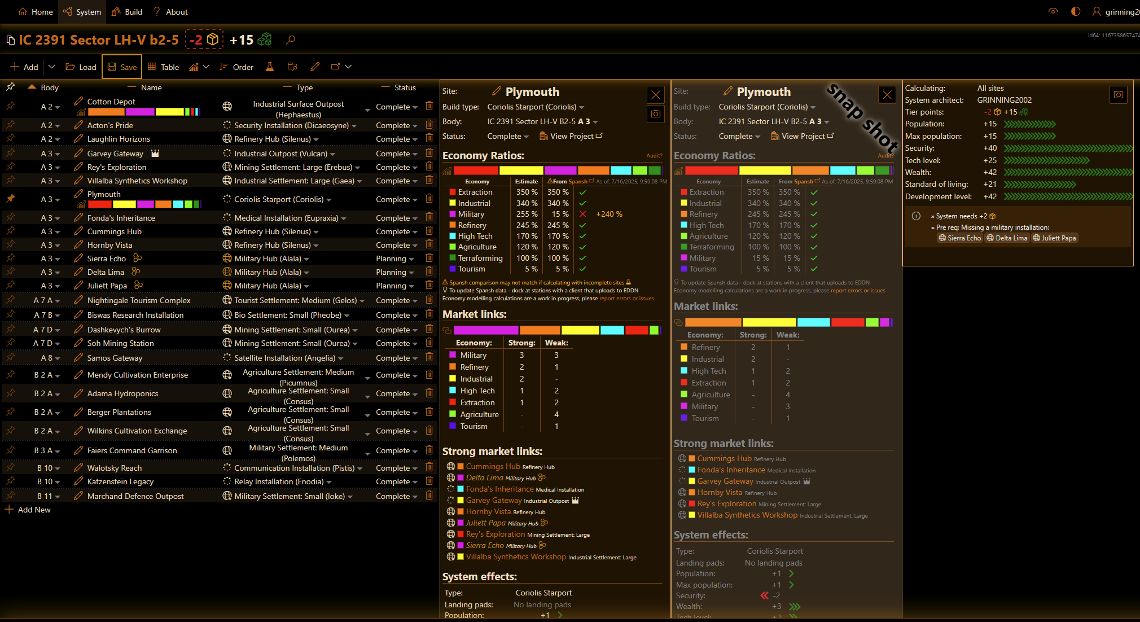Click the Sierra Echo prerequisite chip

pyautogui.click(x=960, y=238)
